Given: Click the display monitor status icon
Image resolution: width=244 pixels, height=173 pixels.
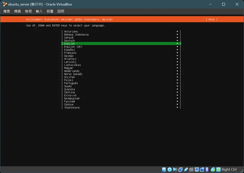Looking at the screenshot, I should coord(197,169).
